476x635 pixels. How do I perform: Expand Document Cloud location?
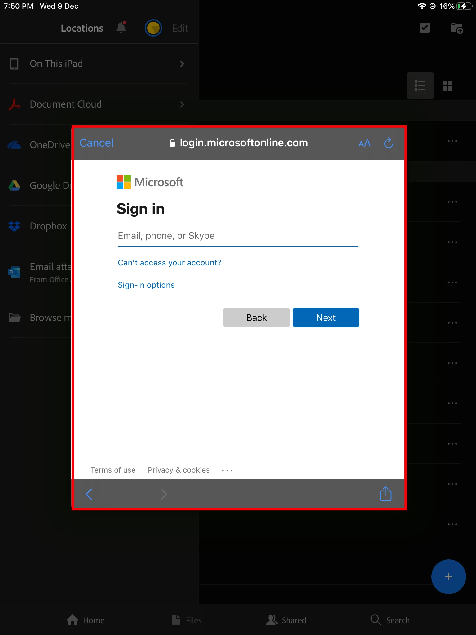99,104
